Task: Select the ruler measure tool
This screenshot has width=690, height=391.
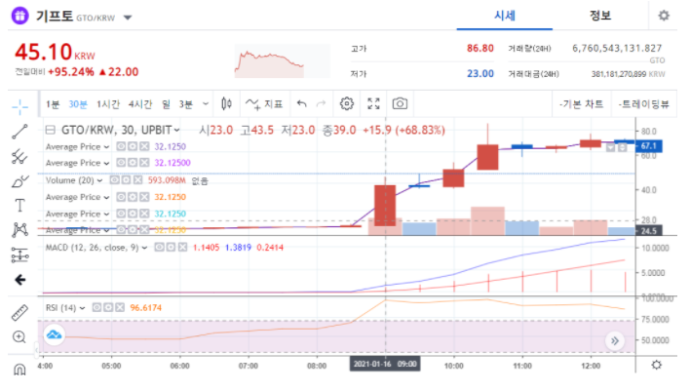Action: [x=19, y=313]
